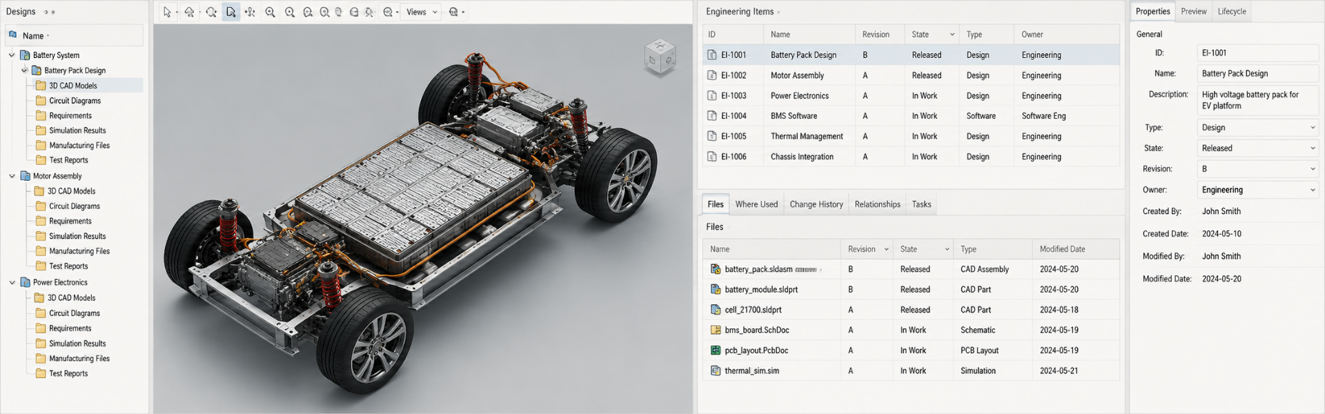The width and height of the screenshot is (1325, 414).
Task: Sort Engineering Items by the ID column
Action: (733, 34)
